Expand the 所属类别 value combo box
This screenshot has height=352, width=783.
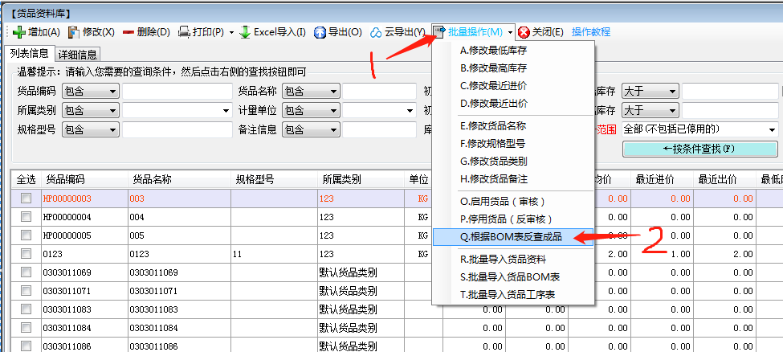click(x=226, y=110)
